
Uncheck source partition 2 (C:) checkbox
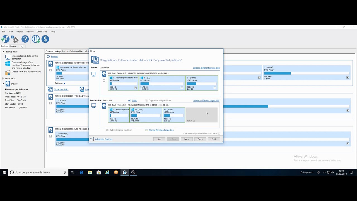(182, 88)
